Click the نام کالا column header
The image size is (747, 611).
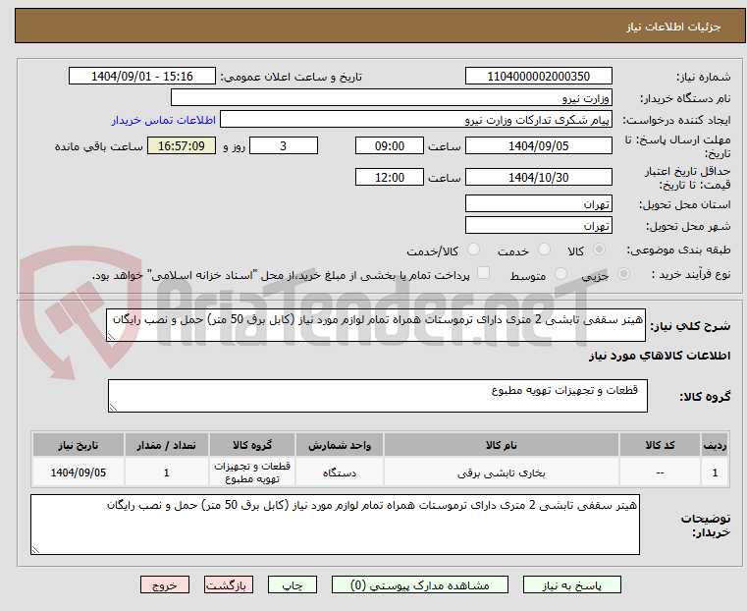[x=502, y=445]
